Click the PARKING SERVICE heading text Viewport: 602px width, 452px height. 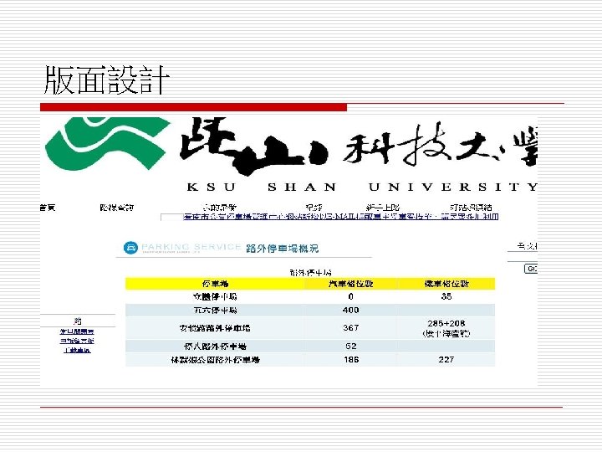191,247
